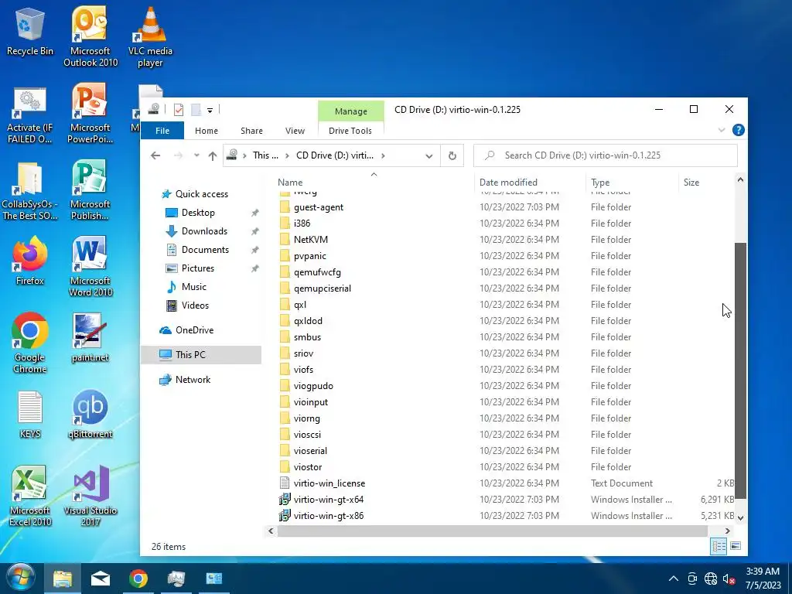
Task: Launch qBittorrent desktop shortcut
Action: pos(90,415)
